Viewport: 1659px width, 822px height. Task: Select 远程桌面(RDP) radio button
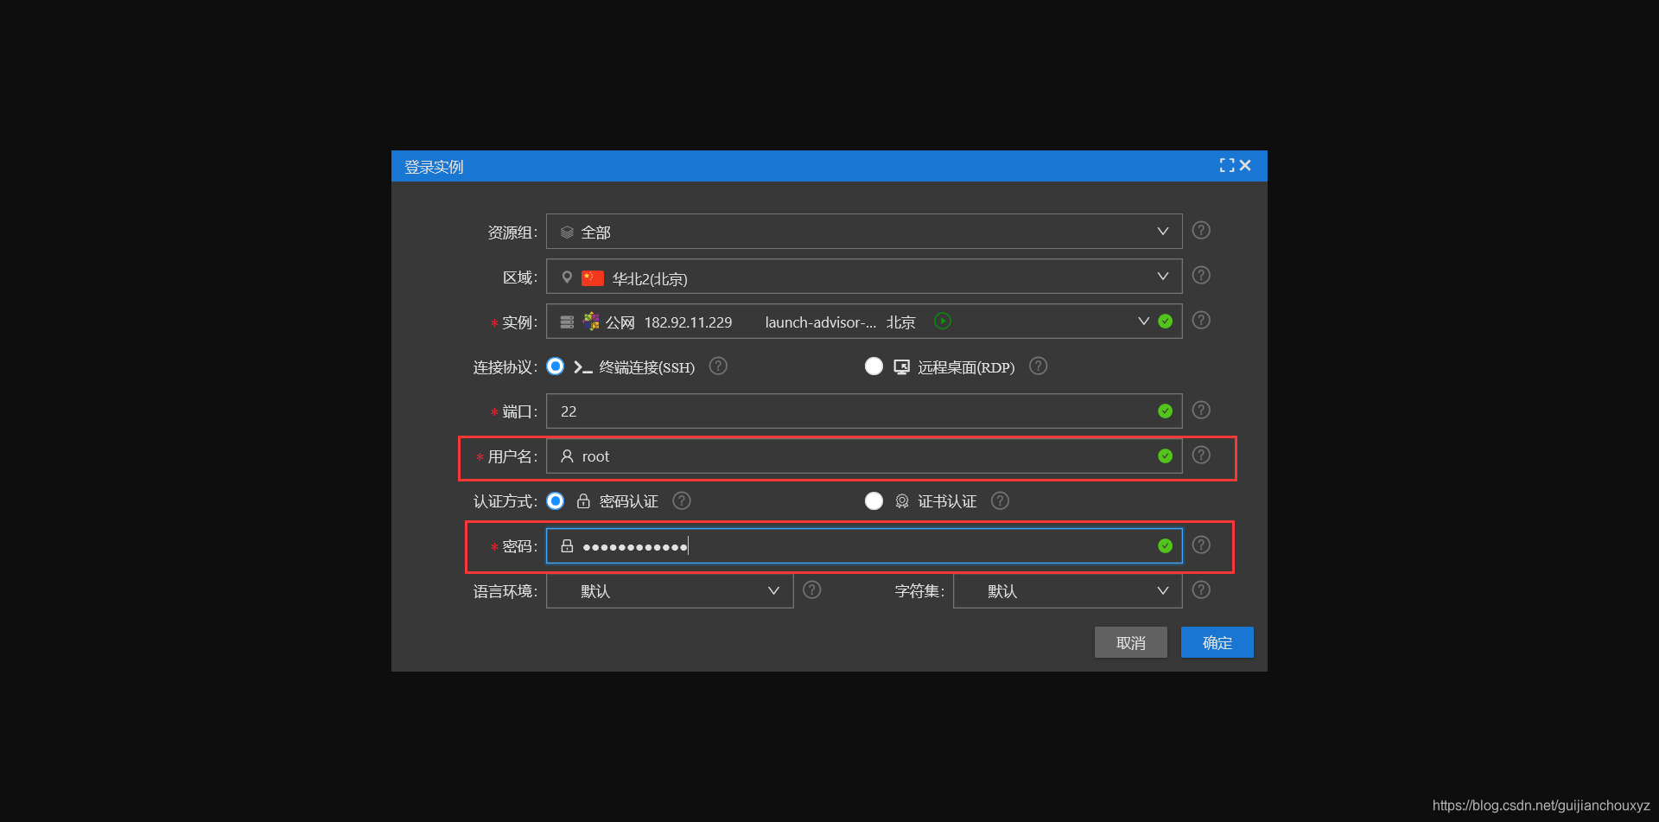(874, 366)
